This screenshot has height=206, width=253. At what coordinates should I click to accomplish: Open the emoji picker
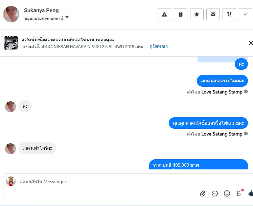click(x=227, y=193)
